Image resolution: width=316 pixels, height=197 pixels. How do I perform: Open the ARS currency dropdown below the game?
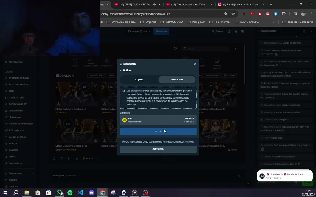[88, 158]
